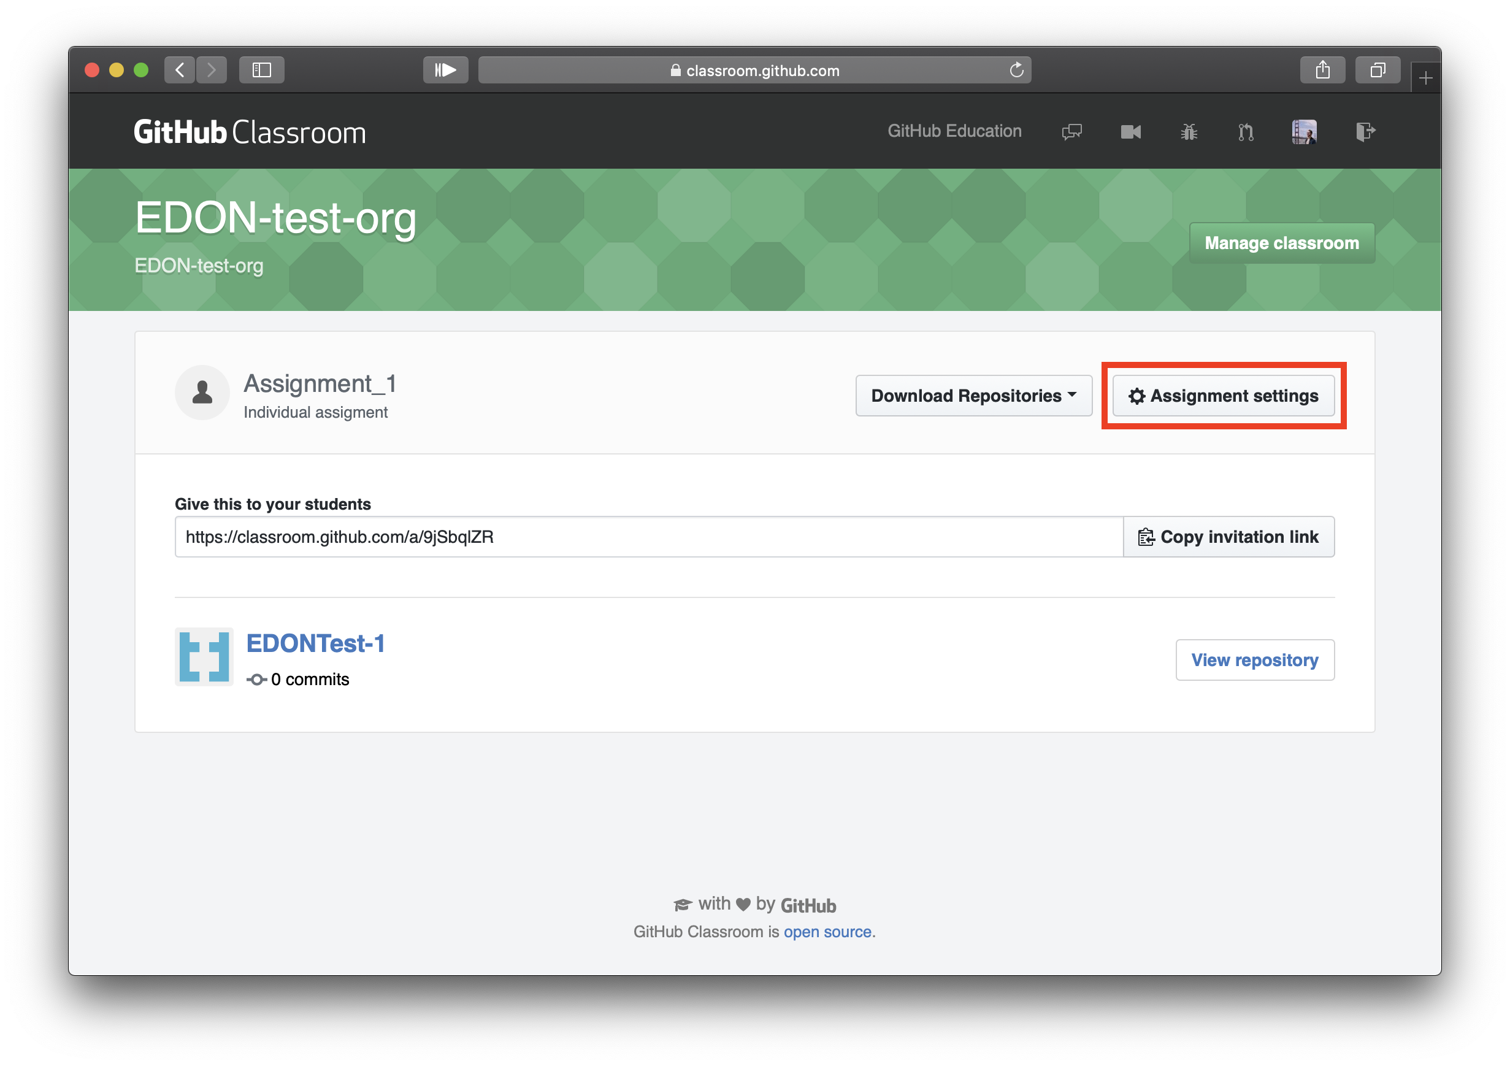Select the invitation URL text field
Screen dimensions: 1510x1066
tap(648, 537)
